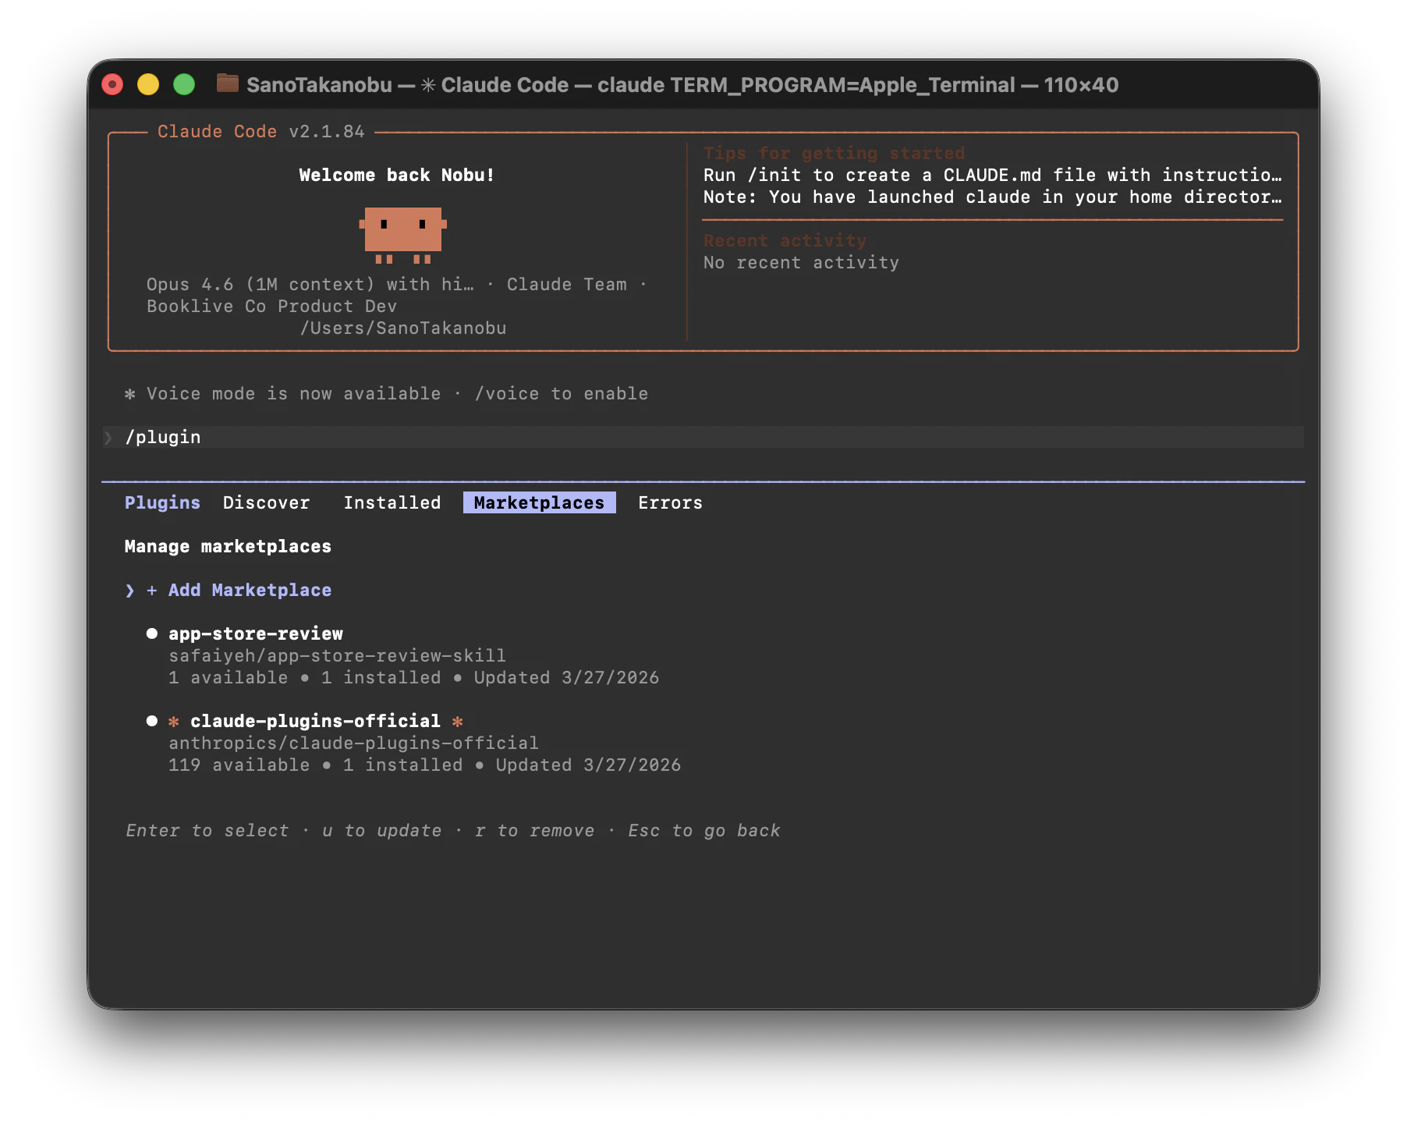Click the selection chevron before Add Marketplace
Image resolution: width=1407 pixels, height=1125 pixels.
(130, 591)
